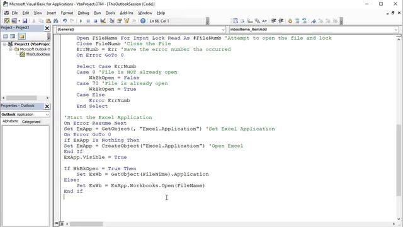This screenshot has width=403, height=227.
Task: Click the Undo icon
Action: point(64,21)
